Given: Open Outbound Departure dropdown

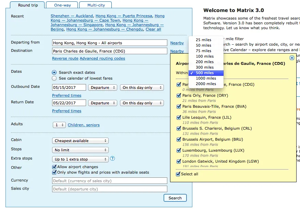Looking at the screenshot, I should (x=103, y=87).
